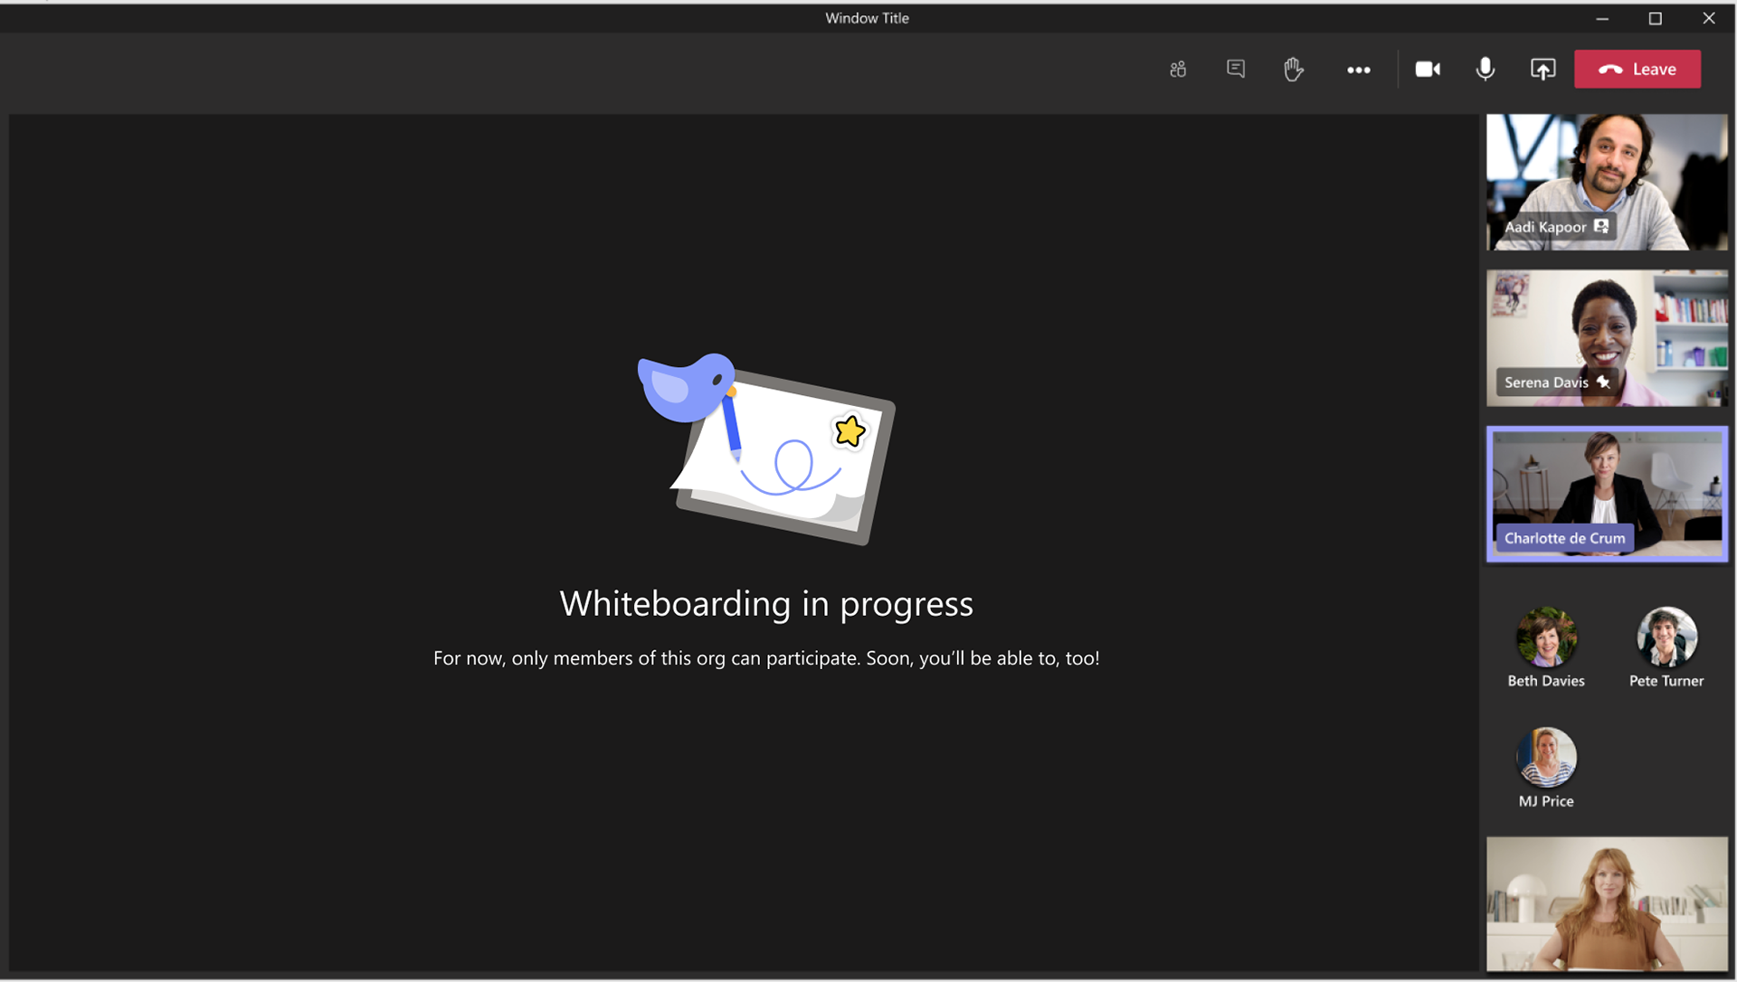1737x982 pixels.
Task: Open the Share content tray
Action: (1542, 70)
